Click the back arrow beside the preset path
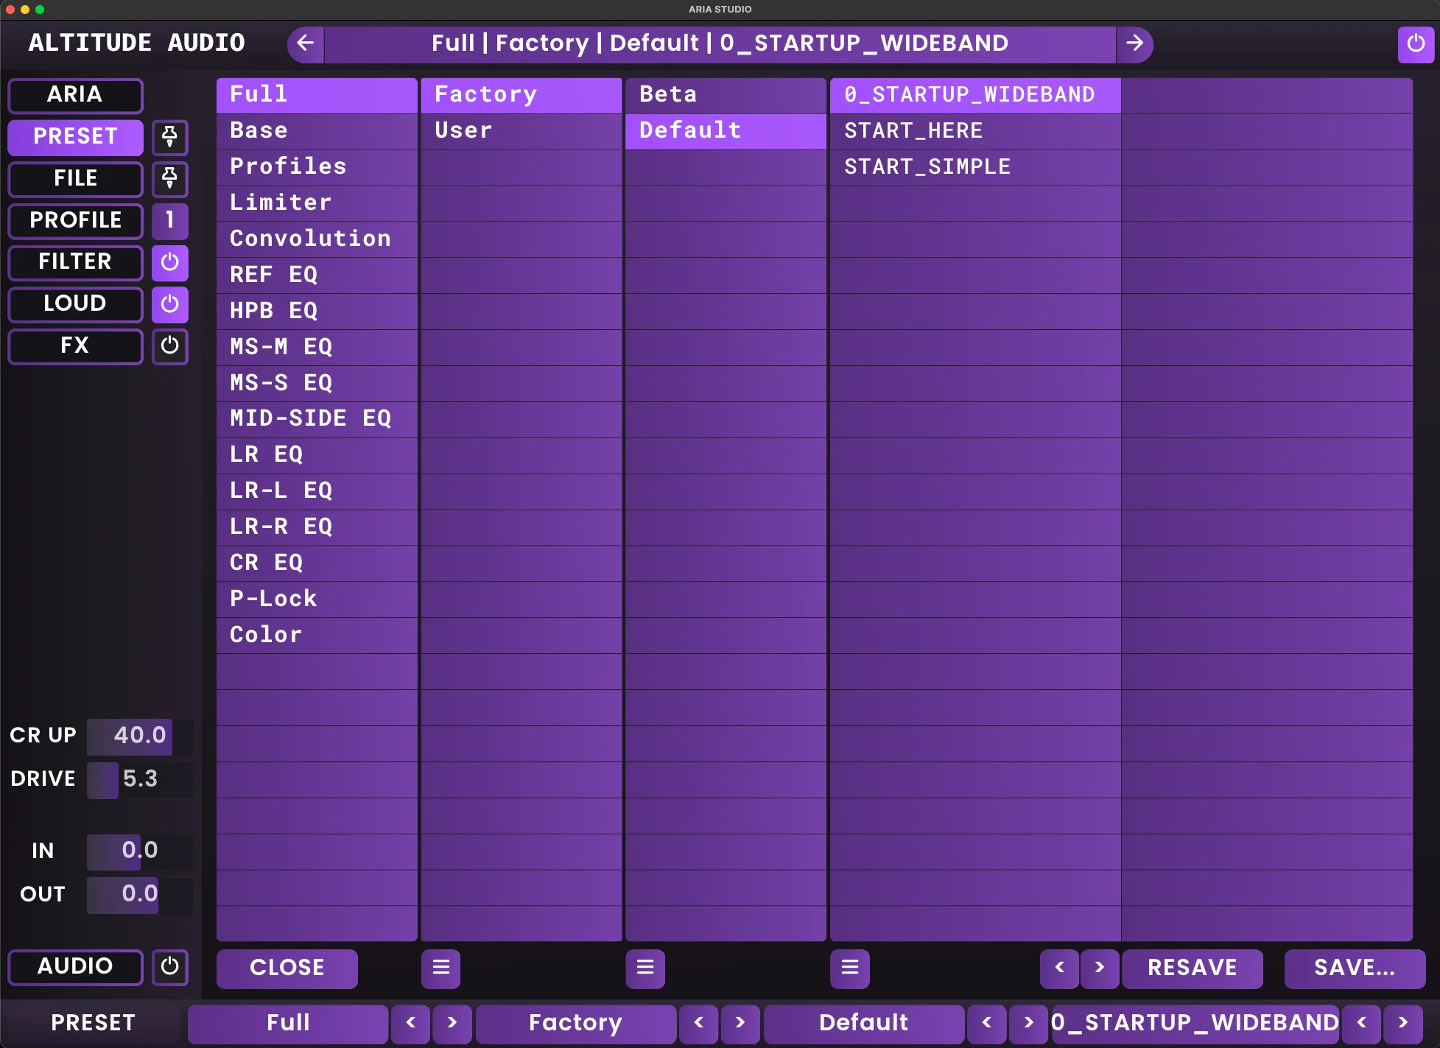The height and width of the screenshot is (1048, 1440). point(304,43)
